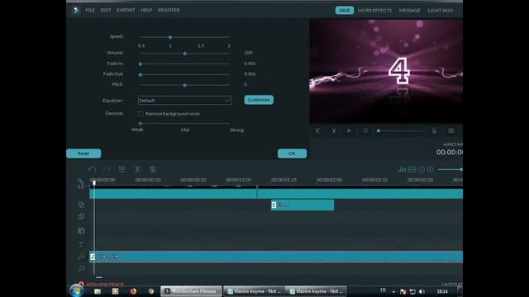Switch to Wondershare Filmora taskbar button
The height and width of the screenshot is (297, 529).
191,291
